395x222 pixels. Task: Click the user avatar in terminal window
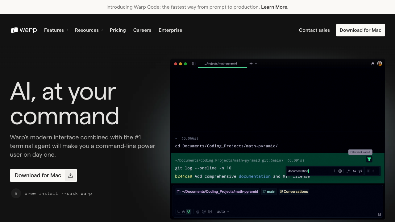[x=380, y=64]
